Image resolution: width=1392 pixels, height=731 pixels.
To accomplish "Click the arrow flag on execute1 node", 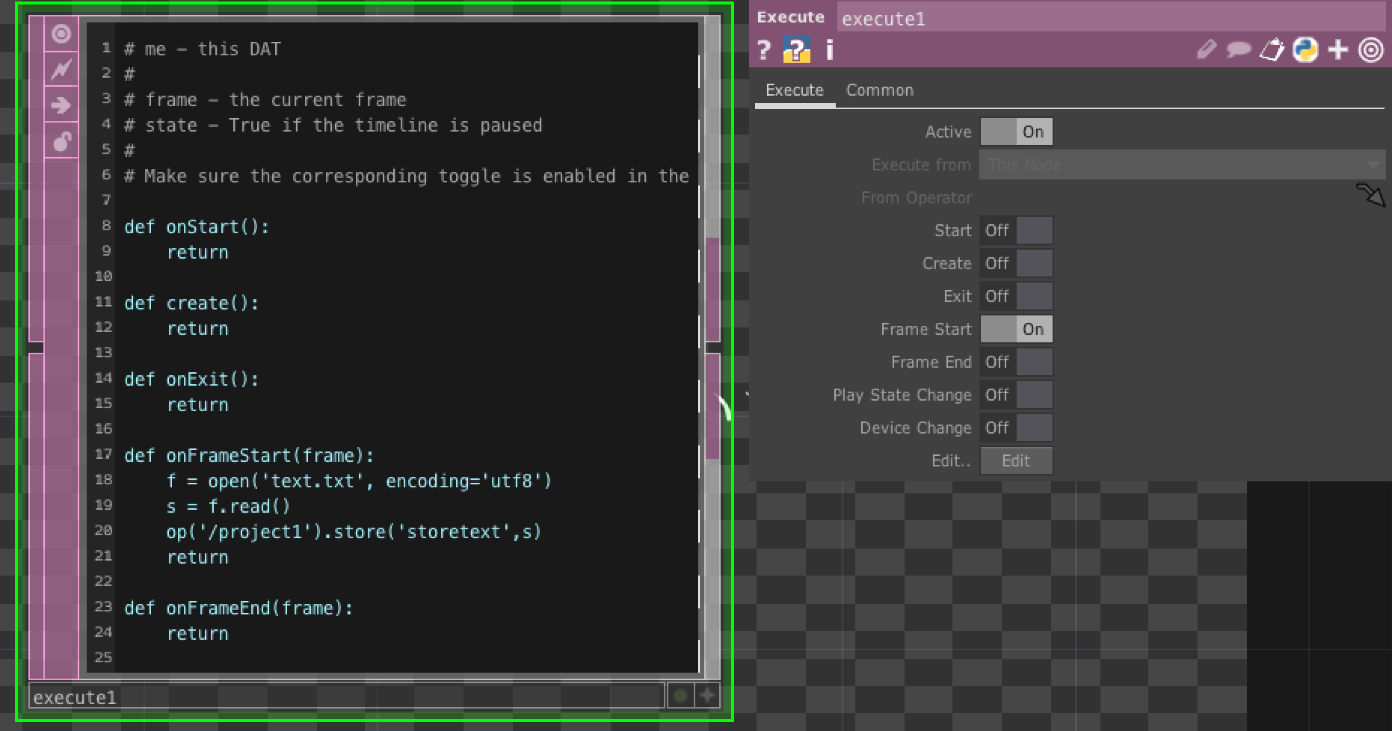I will tap(61, 105).
